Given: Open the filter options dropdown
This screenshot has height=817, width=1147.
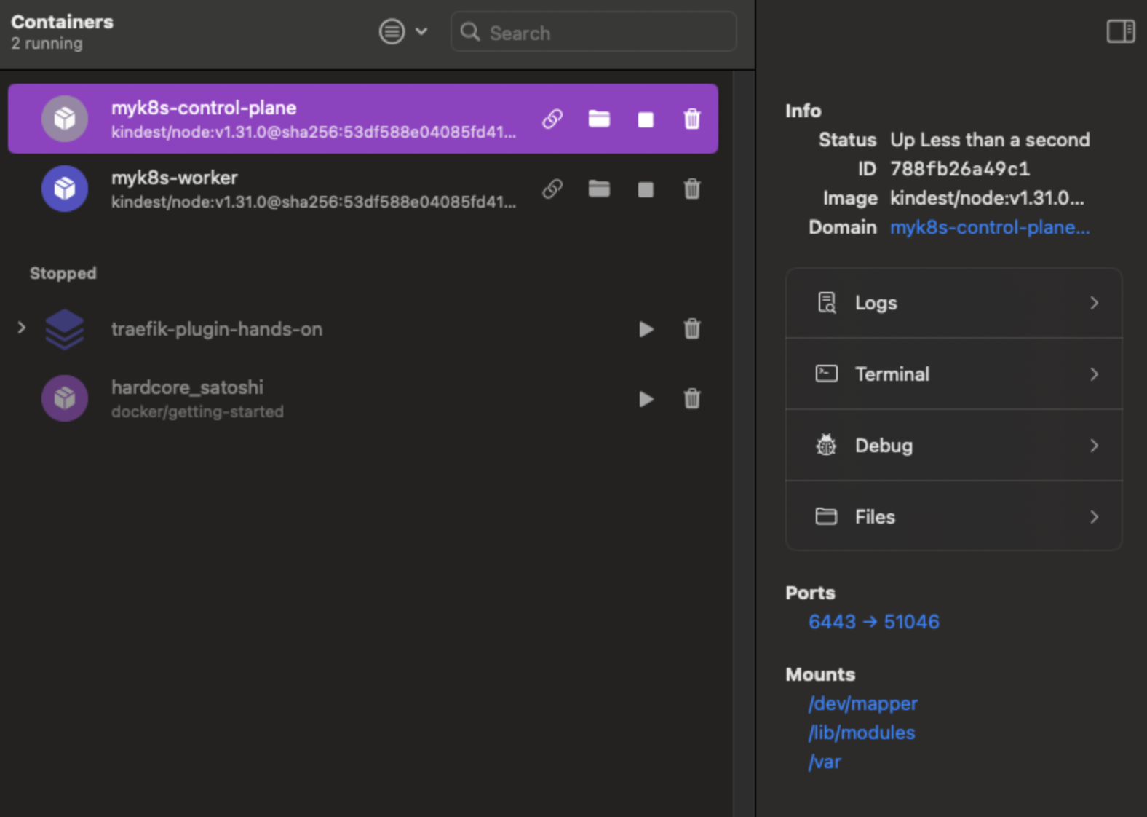Looking at the screenshot, I should click(403, 31).
